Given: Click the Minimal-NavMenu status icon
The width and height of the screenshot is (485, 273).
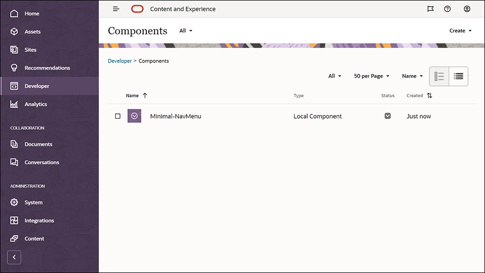Looking at the screenshot, I should [388, 116].
